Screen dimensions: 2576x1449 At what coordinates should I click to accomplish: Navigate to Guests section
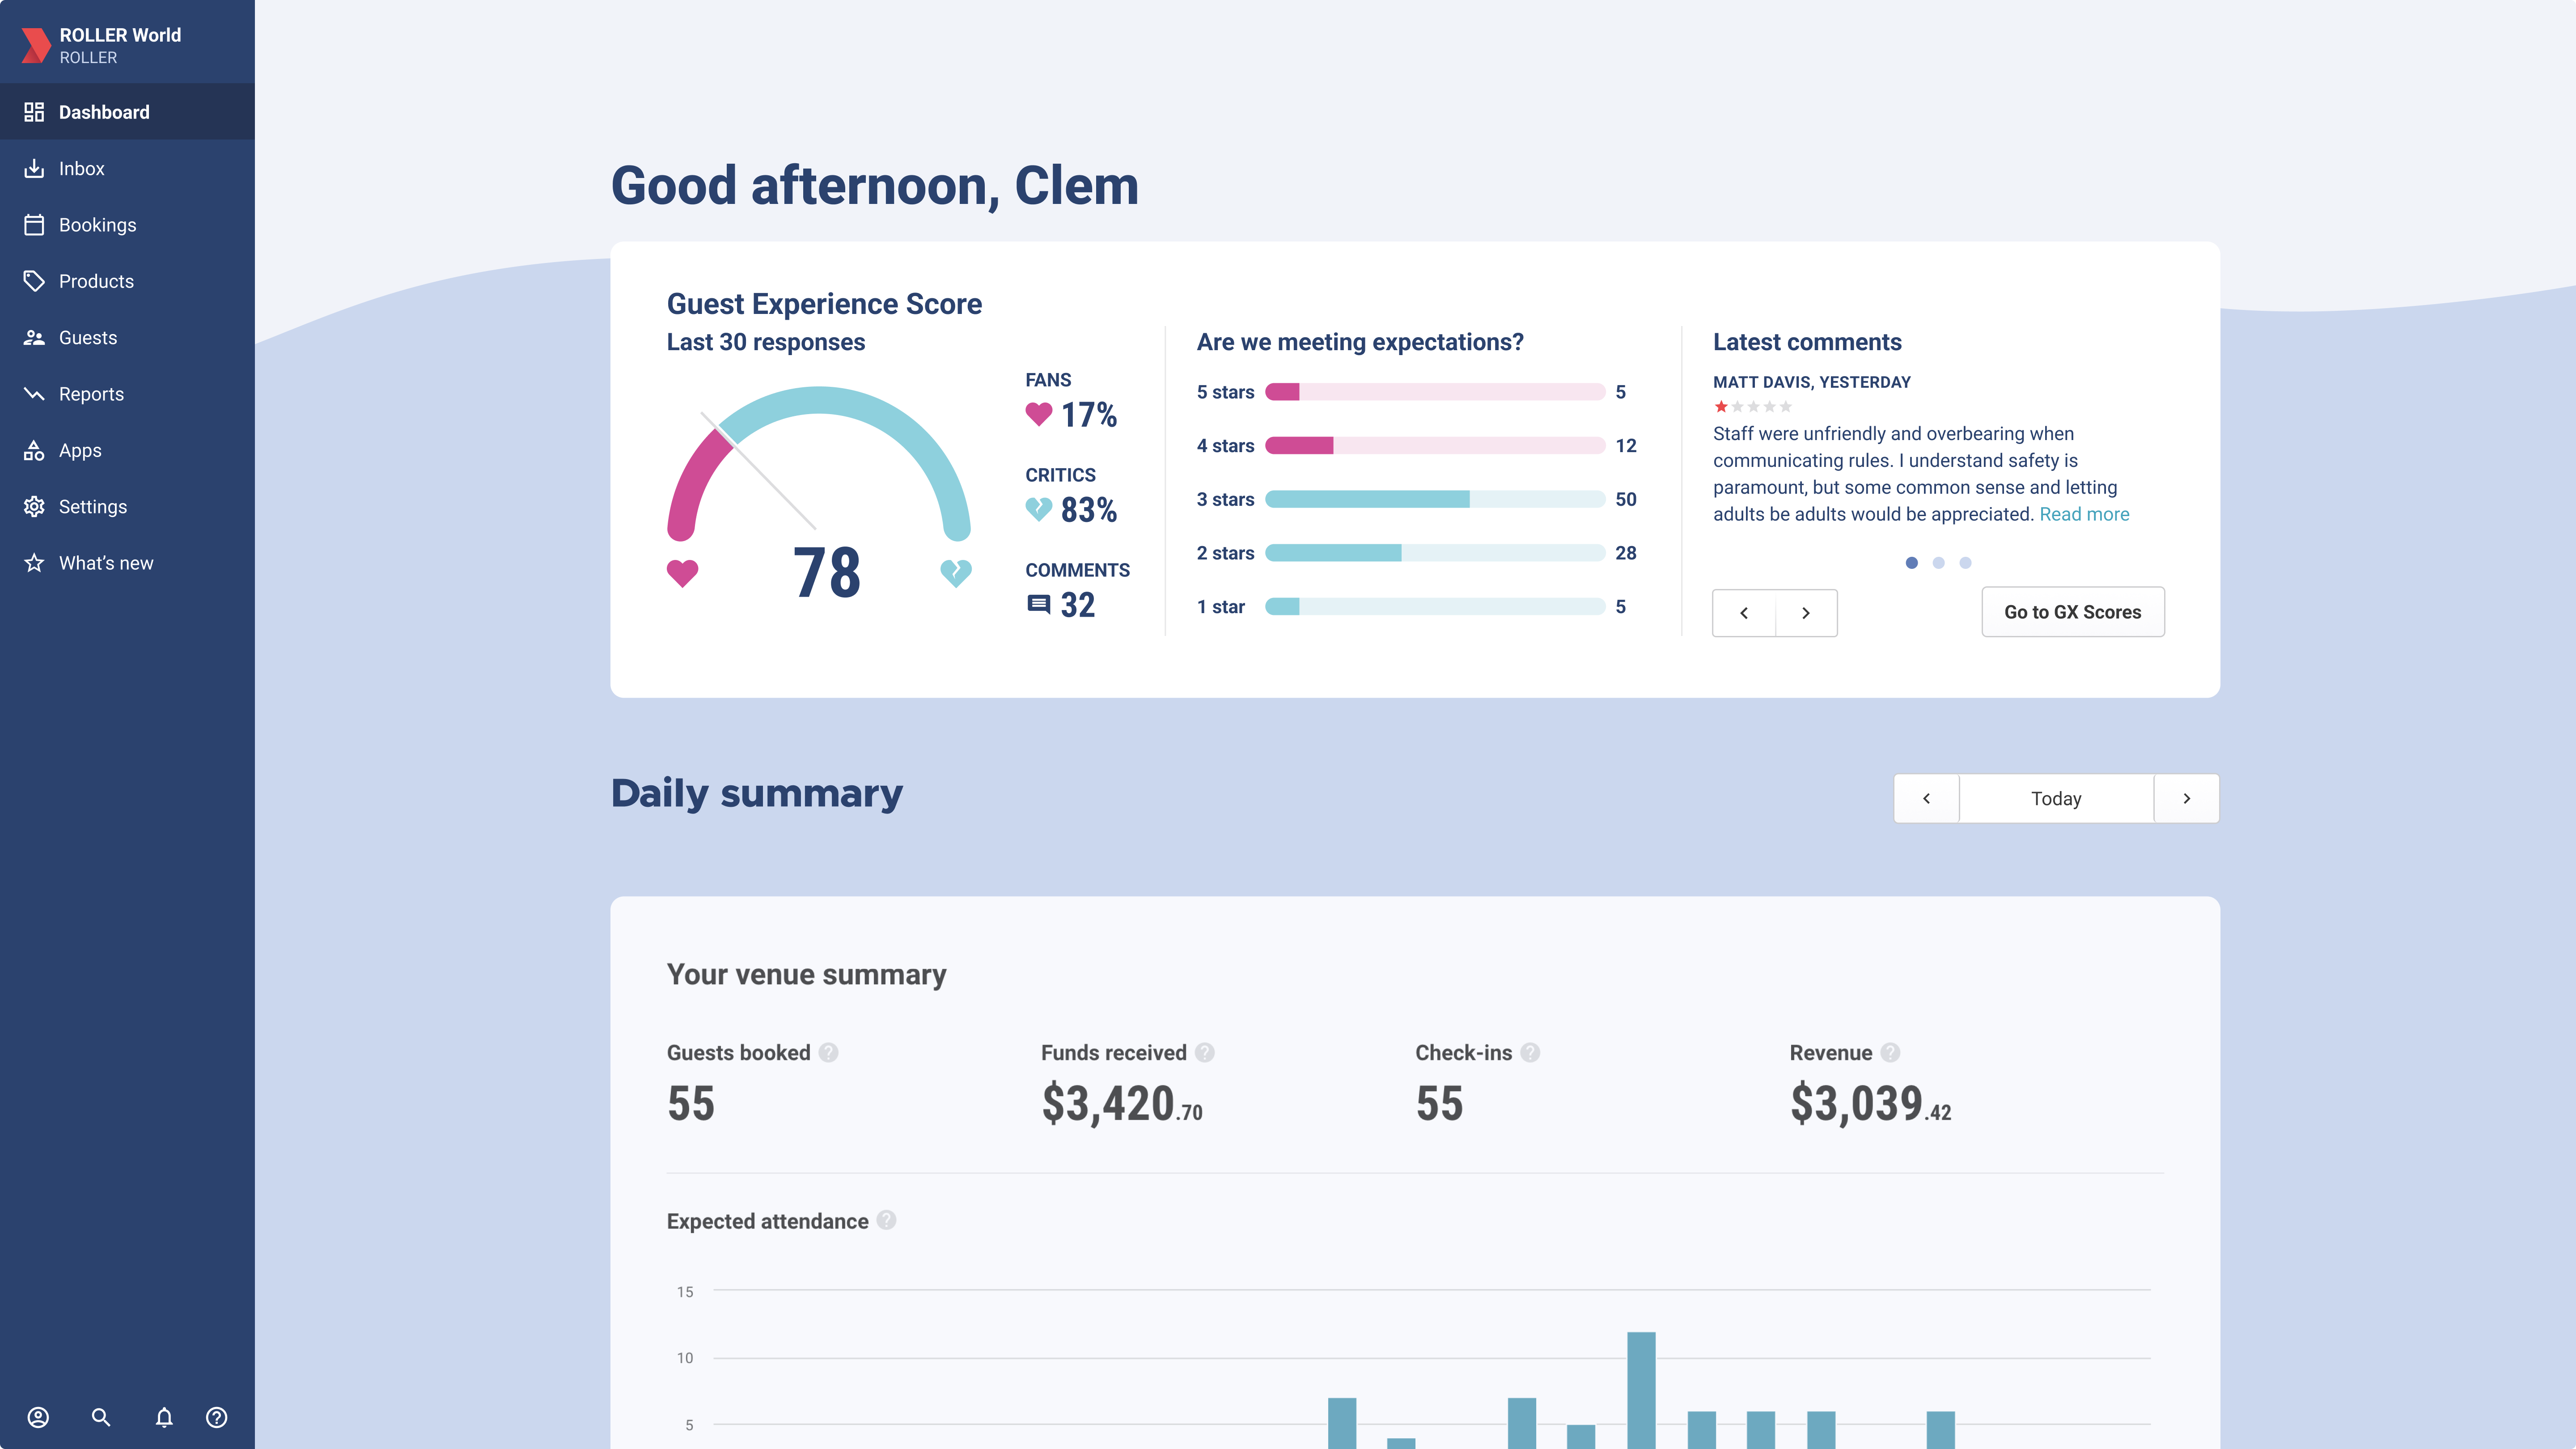87,338
